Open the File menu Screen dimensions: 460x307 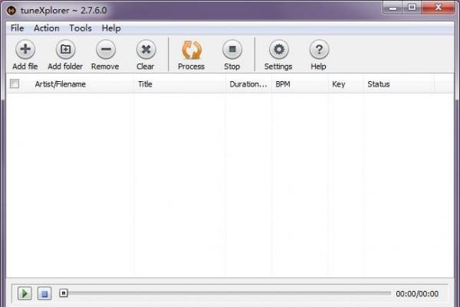pyautogui.click(x=17, y=28)
